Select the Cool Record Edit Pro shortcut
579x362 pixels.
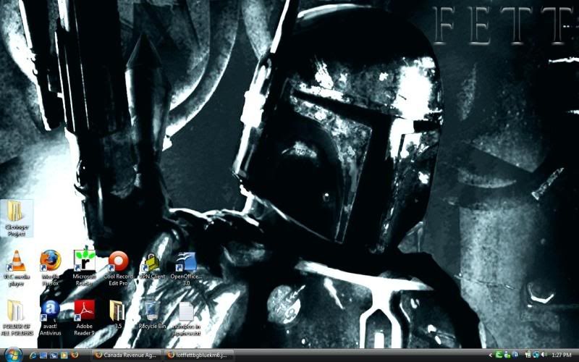(118, 268)
